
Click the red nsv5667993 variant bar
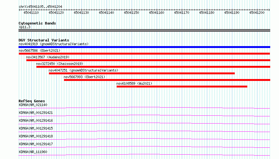(x=167, y=80)
